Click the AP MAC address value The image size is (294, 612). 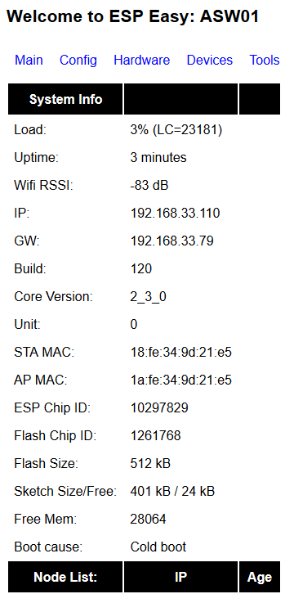coord(181,380)
